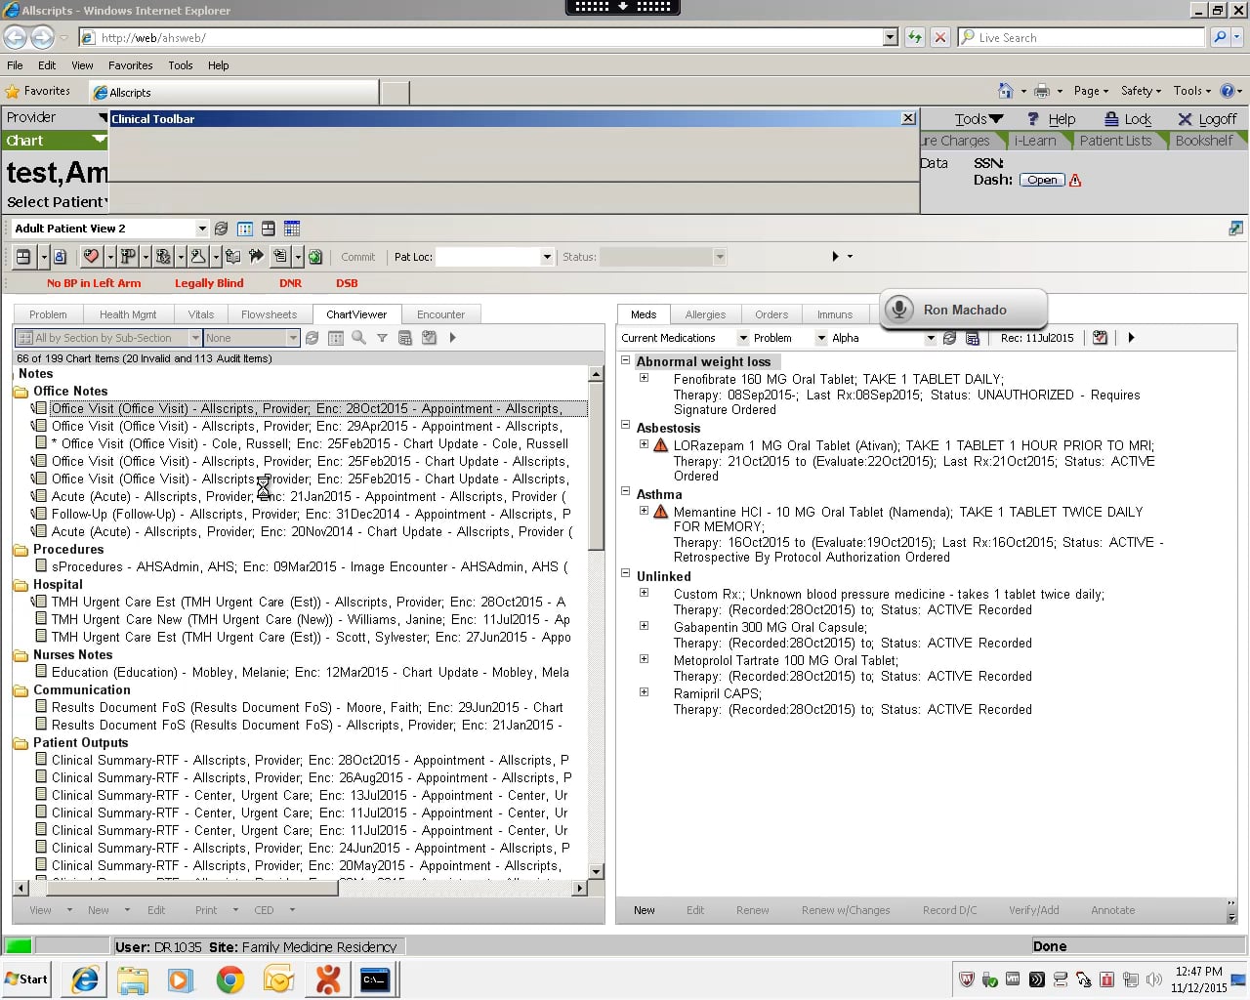Click the Logoff link
The width and height of the screenshot is (1250, 1000).
tap(1208, 119)
